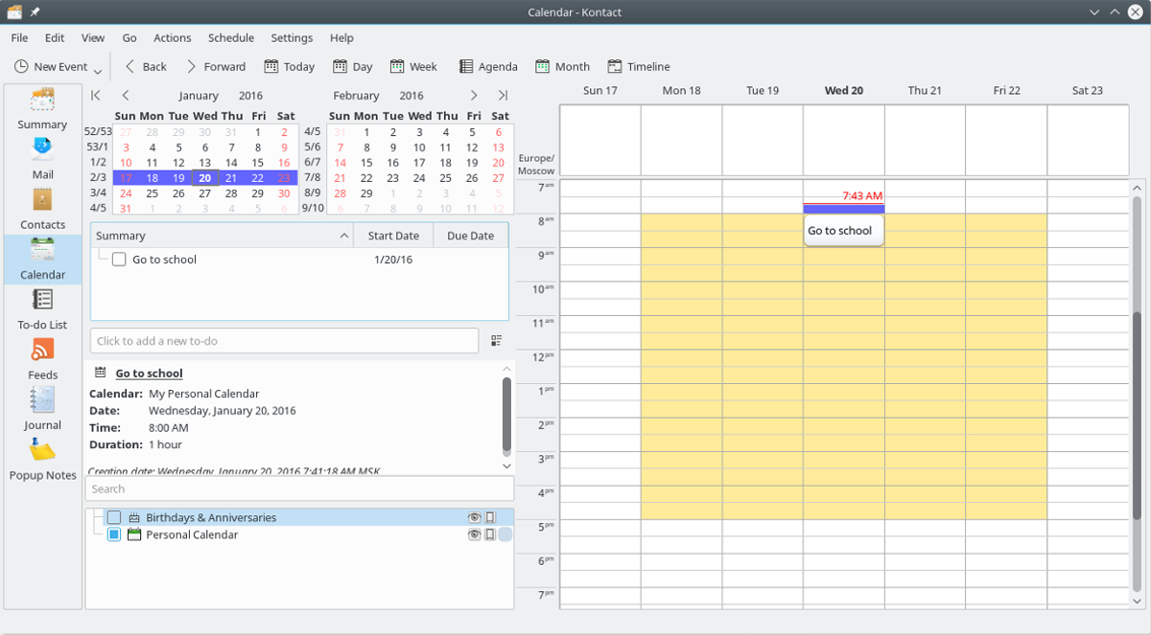
Task: Open the Contacts sidebar section
Action: pyautogui.click(x=42, y=210)
